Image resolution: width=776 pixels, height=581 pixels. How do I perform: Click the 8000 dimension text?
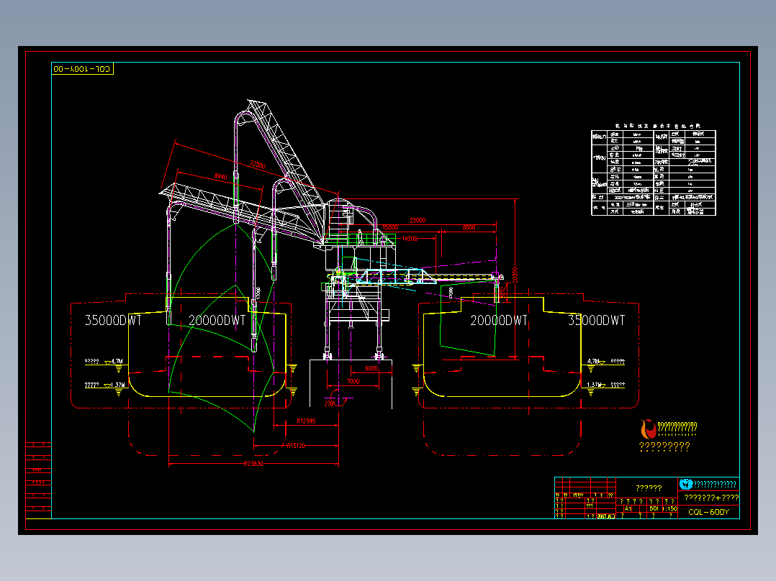(469, 227)
